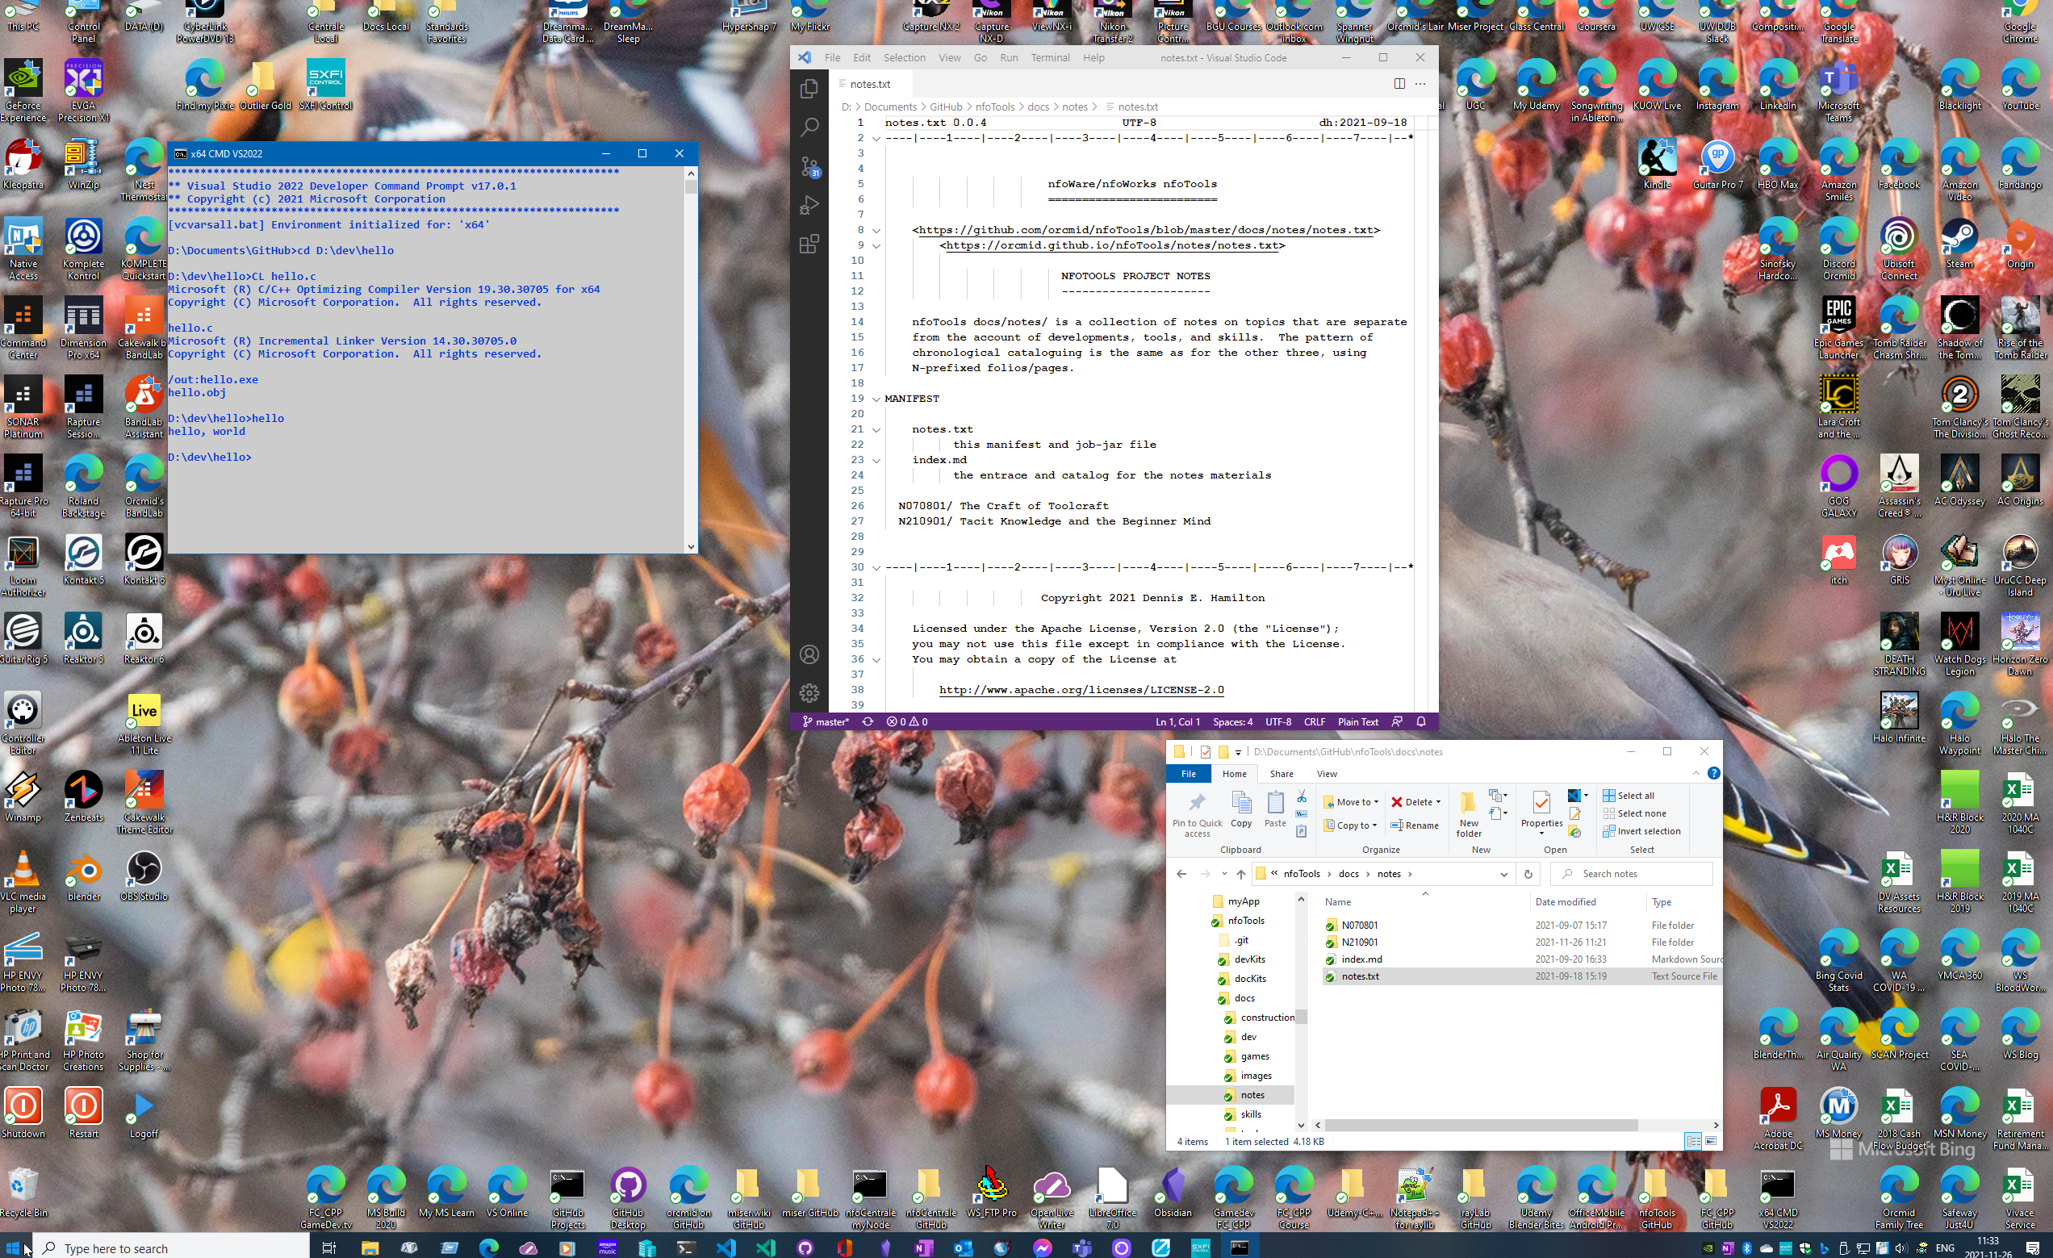Open More Actions ellipsis in VS Code editor
This screenshot has width=2053, height=1258.
(x=1420, y=83)
